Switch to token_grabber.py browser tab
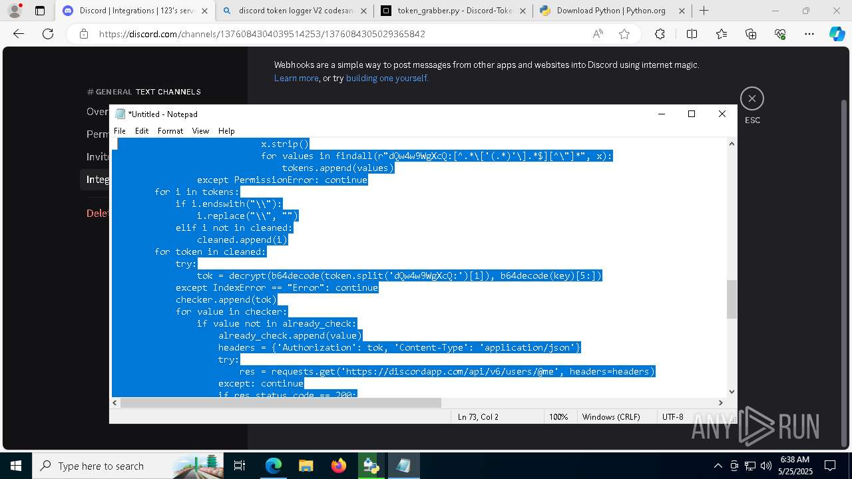Screen dimensions: 852x479 (455, 11)
